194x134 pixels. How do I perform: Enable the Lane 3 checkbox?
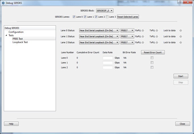(107, 17)
